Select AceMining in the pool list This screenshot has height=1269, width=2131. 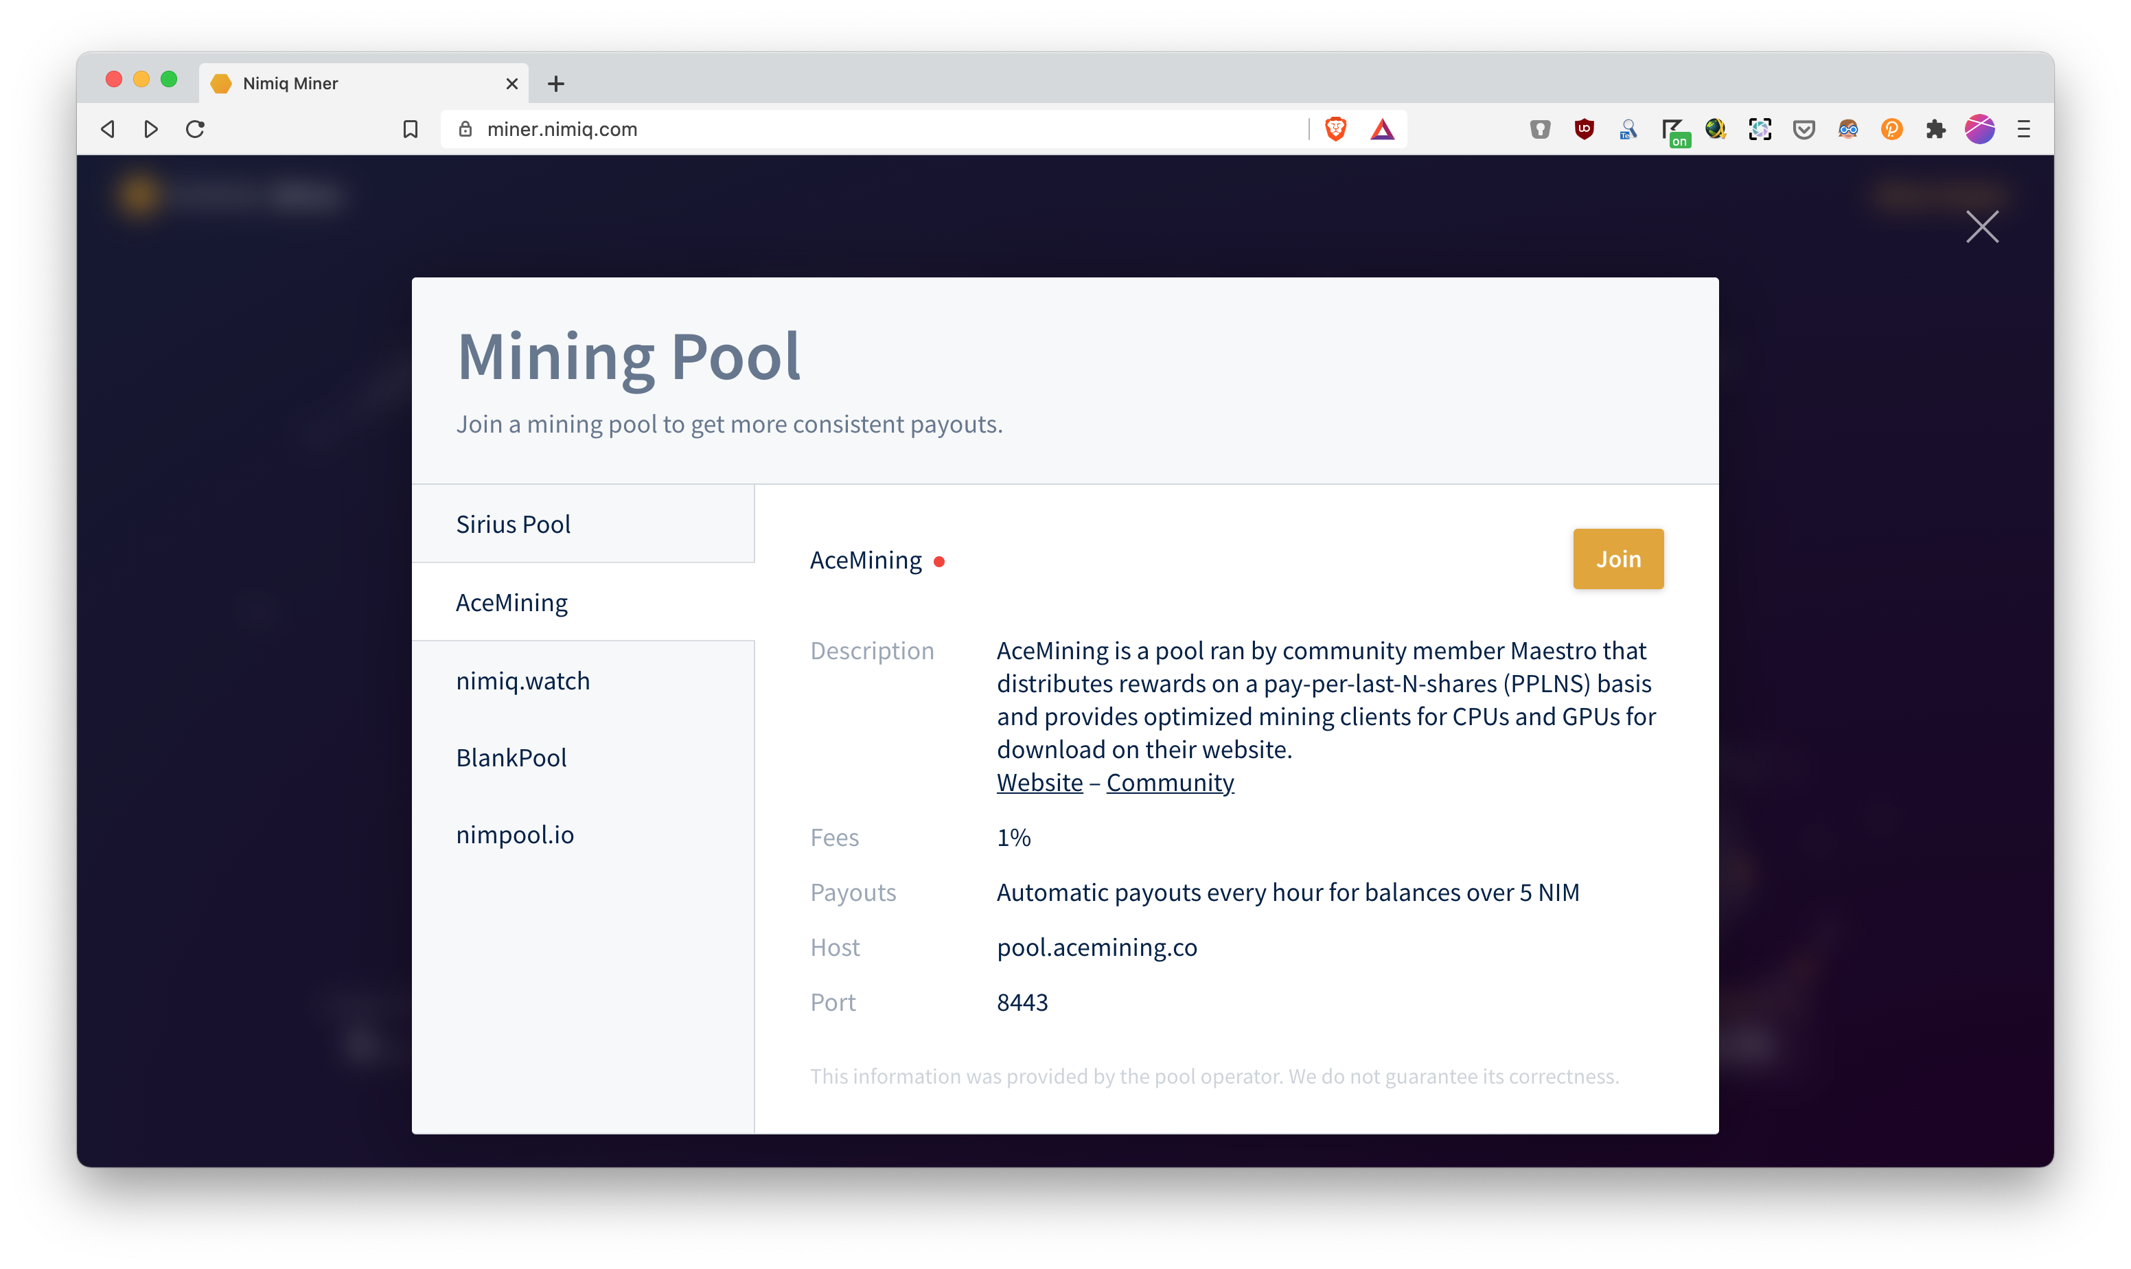pos(582,602)
